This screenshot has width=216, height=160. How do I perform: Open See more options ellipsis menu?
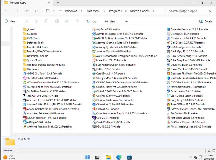point(127,21)
